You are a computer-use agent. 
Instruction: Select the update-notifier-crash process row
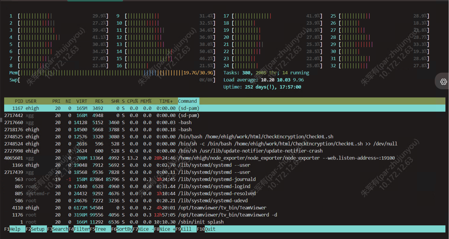[x=225, y=151]
